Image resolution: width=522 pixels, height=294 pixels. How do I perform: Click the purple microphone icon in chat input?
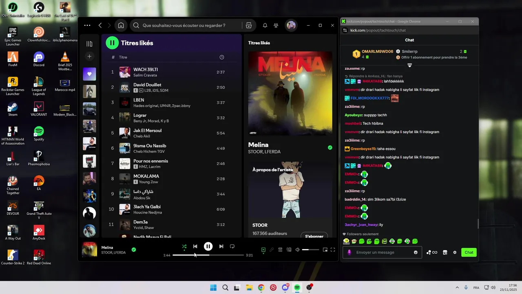(349, 252)
